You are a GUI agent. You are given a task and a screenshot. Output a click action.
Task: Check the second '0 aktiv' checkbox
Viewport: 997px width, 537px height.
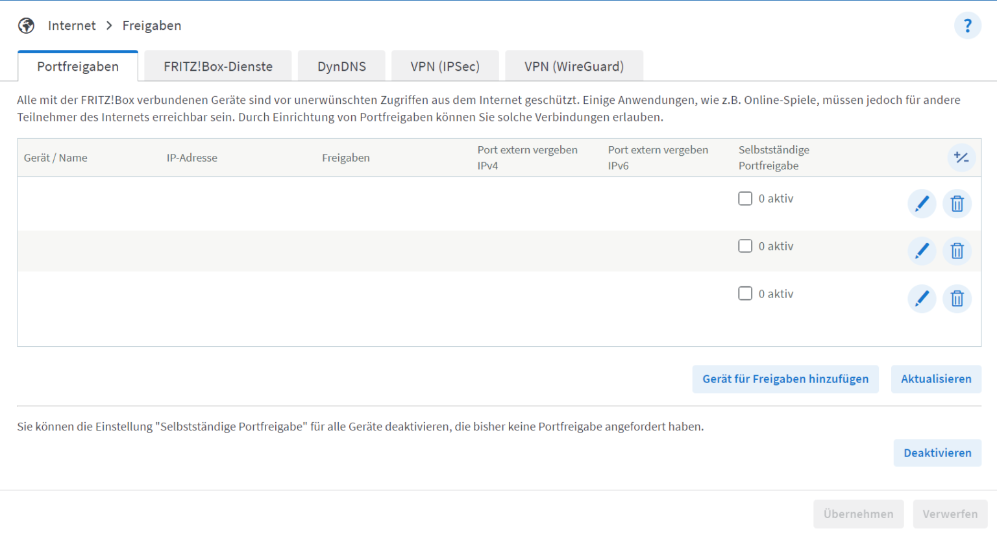(x=745, y=245)
